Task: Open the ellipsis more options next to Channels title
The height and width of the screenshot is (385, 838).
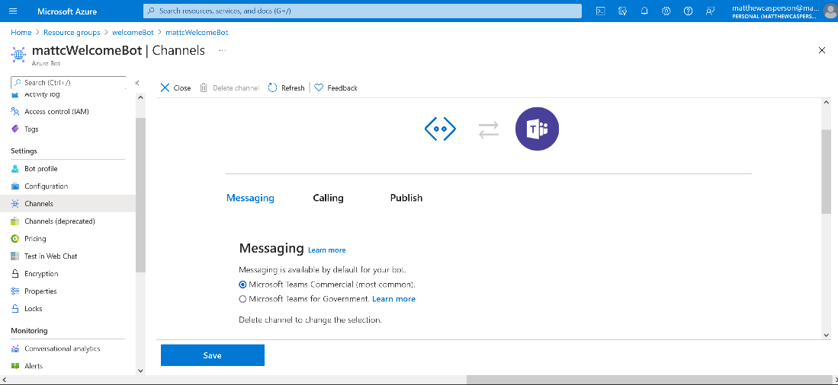Action: (x=223, y=51)
